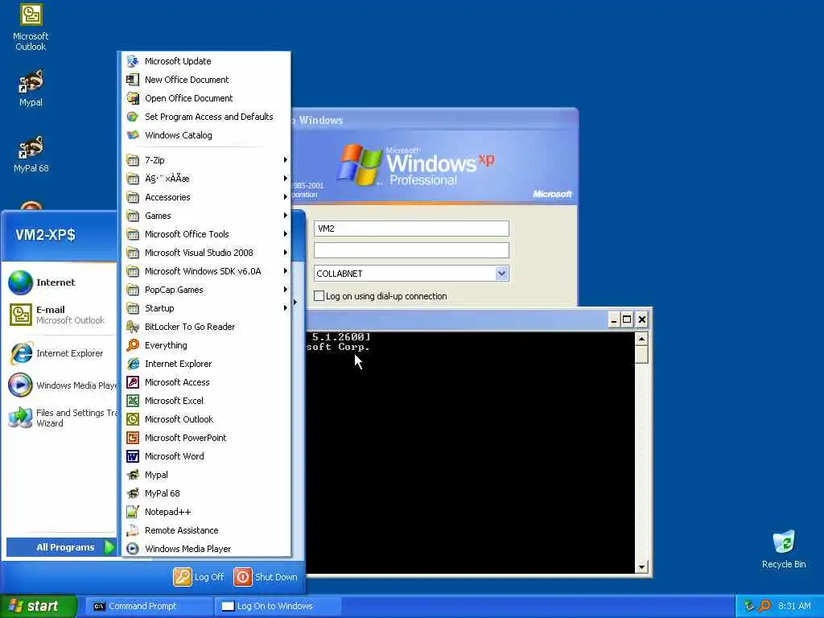Screen dimensions: 824x618
Task: Expand the Microsoft Office Tools folder
Action: pos(205,234)
